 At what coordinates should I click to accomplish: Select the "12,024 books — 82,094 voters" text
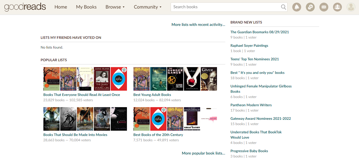(157, 100)
